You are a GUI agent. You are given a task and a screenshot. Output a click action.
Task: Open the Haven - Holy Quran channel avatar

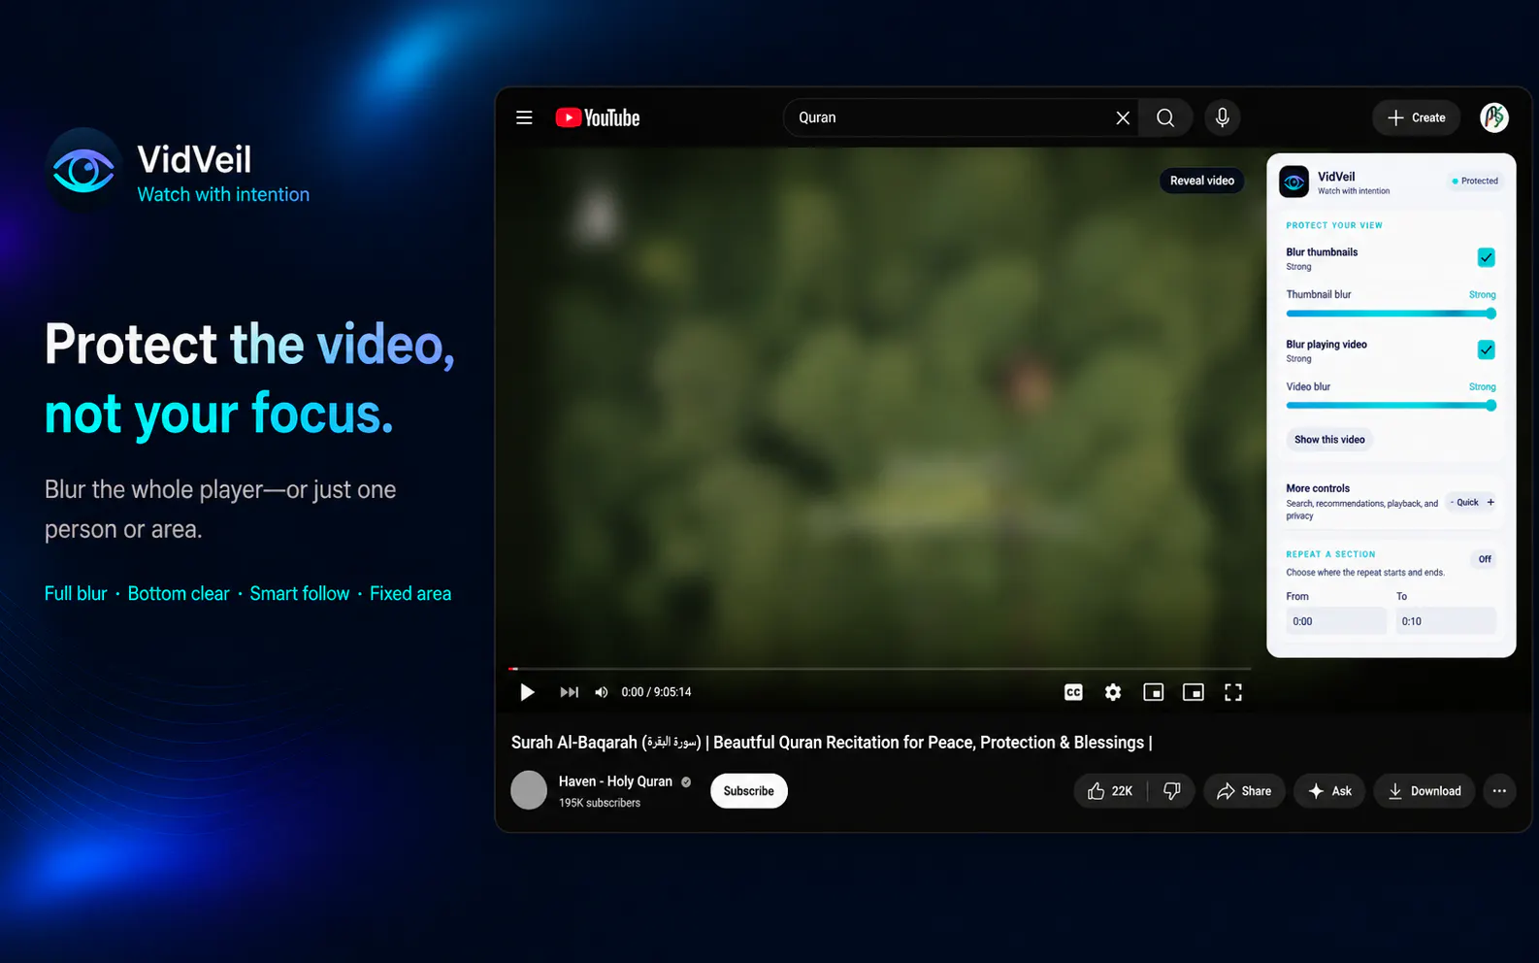click(529, 790)
